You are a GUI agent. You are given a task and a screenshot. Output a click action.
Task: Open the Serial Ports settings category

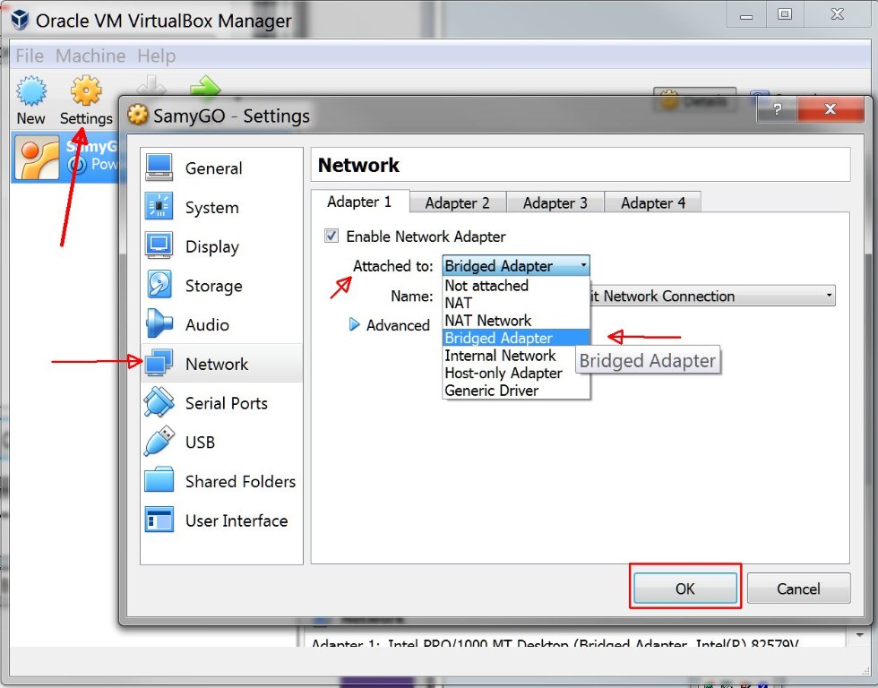[x=220, y=403]
